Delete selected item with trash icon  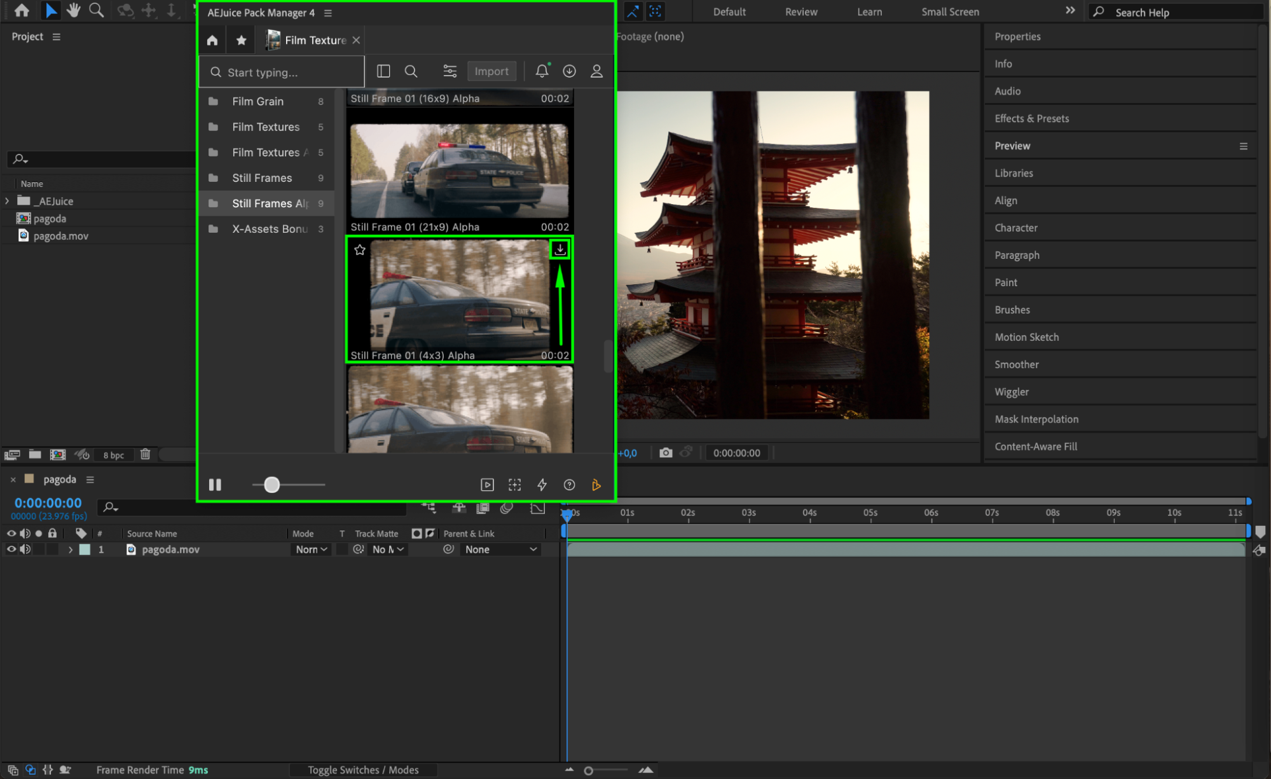145,454
